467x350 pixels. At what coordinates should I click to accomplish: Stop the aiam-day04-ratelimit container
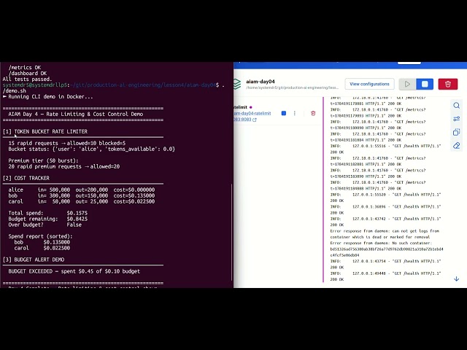[284, 113]
